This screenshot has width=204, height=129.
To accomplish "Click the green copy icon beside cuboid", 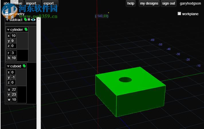I will (x=24, y=66).
